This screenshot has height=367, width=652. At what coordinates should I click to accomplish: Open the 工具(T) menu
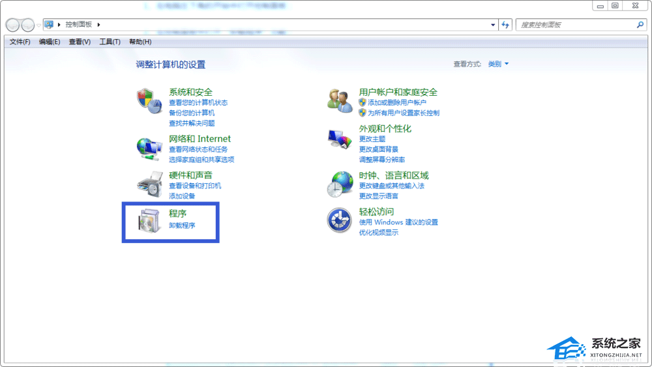tap(110, 42)
